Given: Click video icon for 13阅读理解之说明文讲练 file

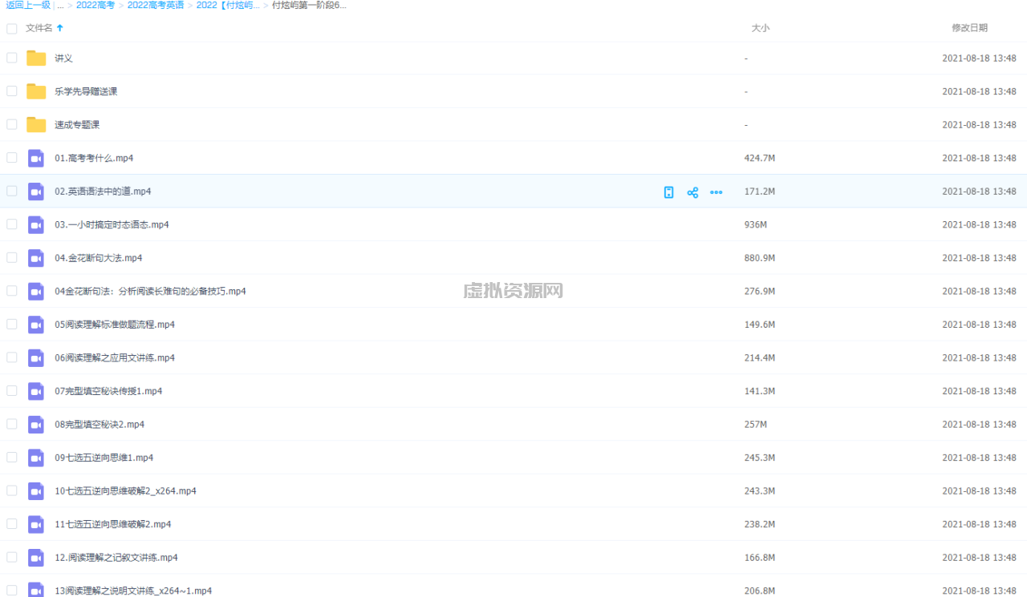Looking at the screenshot, I should pos(36,590).
